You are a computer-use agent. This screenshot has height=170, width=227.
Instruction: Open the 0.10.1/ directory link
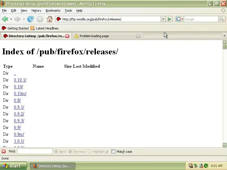click(20, 80)
